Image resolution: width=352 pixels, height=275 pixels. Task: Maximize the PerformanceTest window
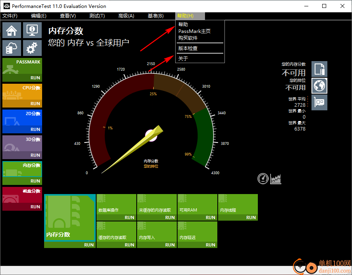pos(324,6)
